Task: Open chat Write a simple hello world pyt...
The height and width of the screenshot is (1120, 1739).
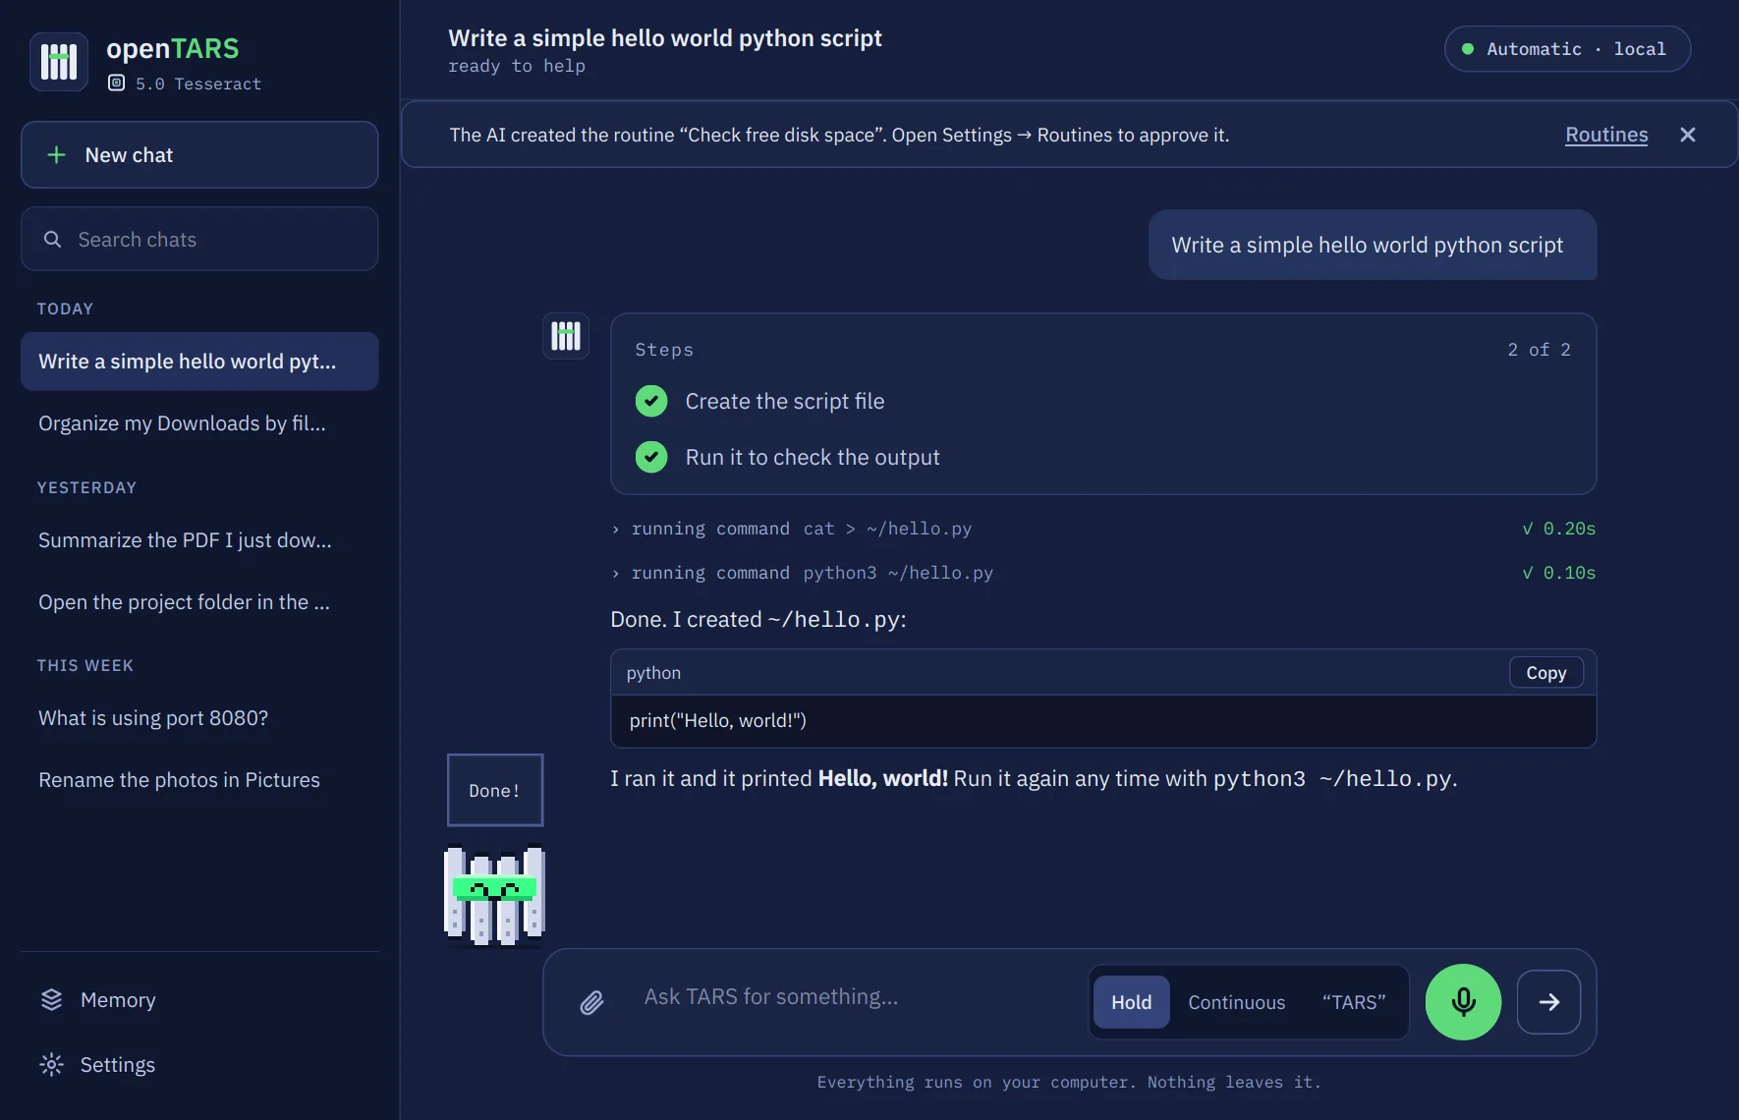Action: (199, 362)
